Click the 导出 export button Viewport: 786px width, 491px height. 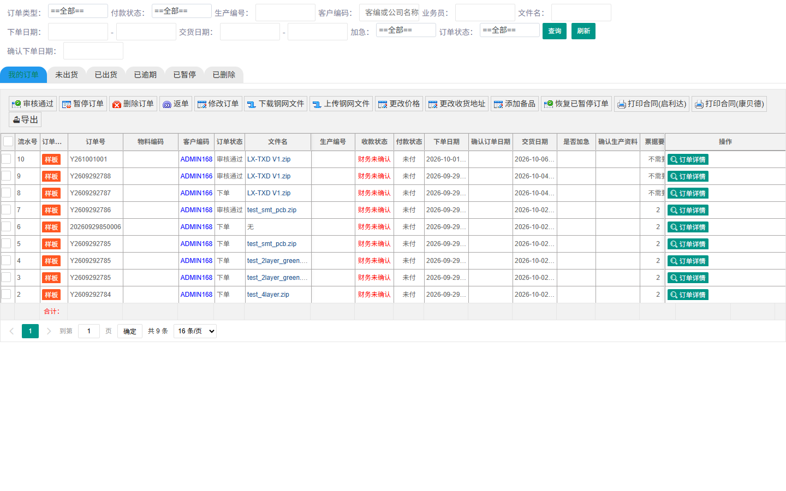click(x=25, y=119)
